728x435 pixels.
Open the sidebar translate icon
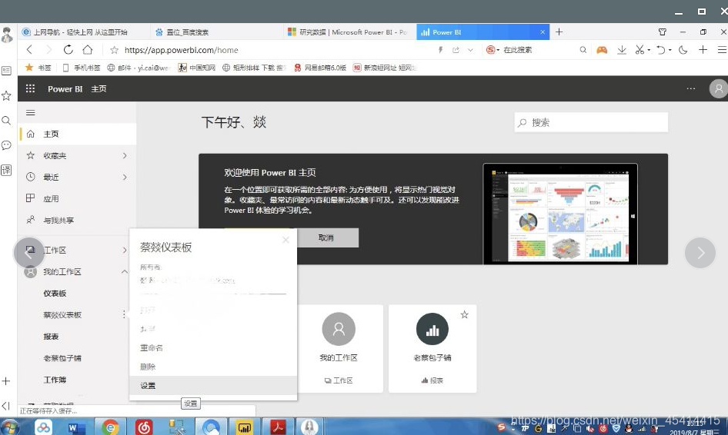(6, 170)
